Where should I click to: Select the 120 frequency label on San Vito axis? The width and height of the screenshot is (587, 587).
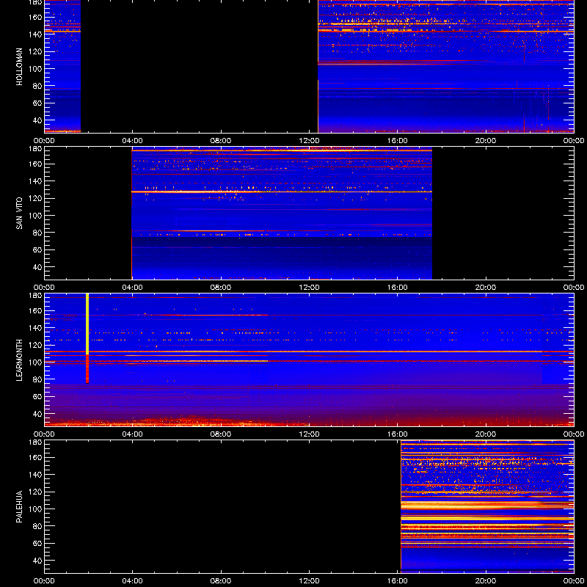pyautogui.click(x=36, y=198)
